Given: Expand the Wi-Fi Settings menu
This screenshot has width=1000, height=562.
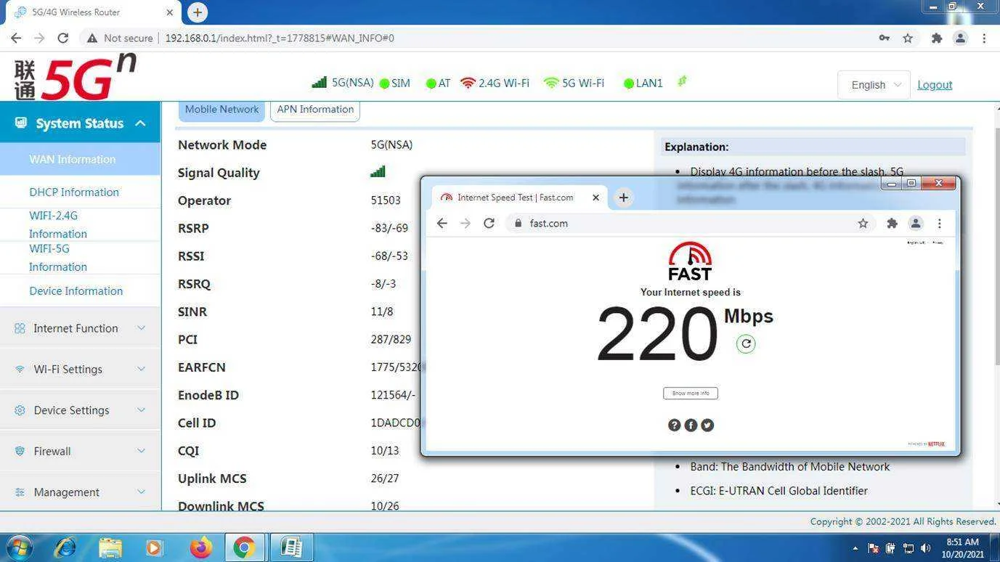Looking at the screenshot, I should [80, 370].
